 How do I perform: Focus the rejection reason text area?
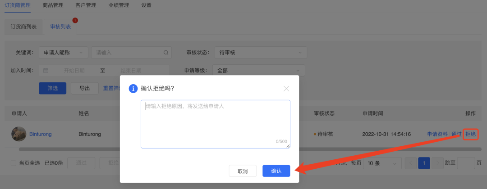(216, 124)
